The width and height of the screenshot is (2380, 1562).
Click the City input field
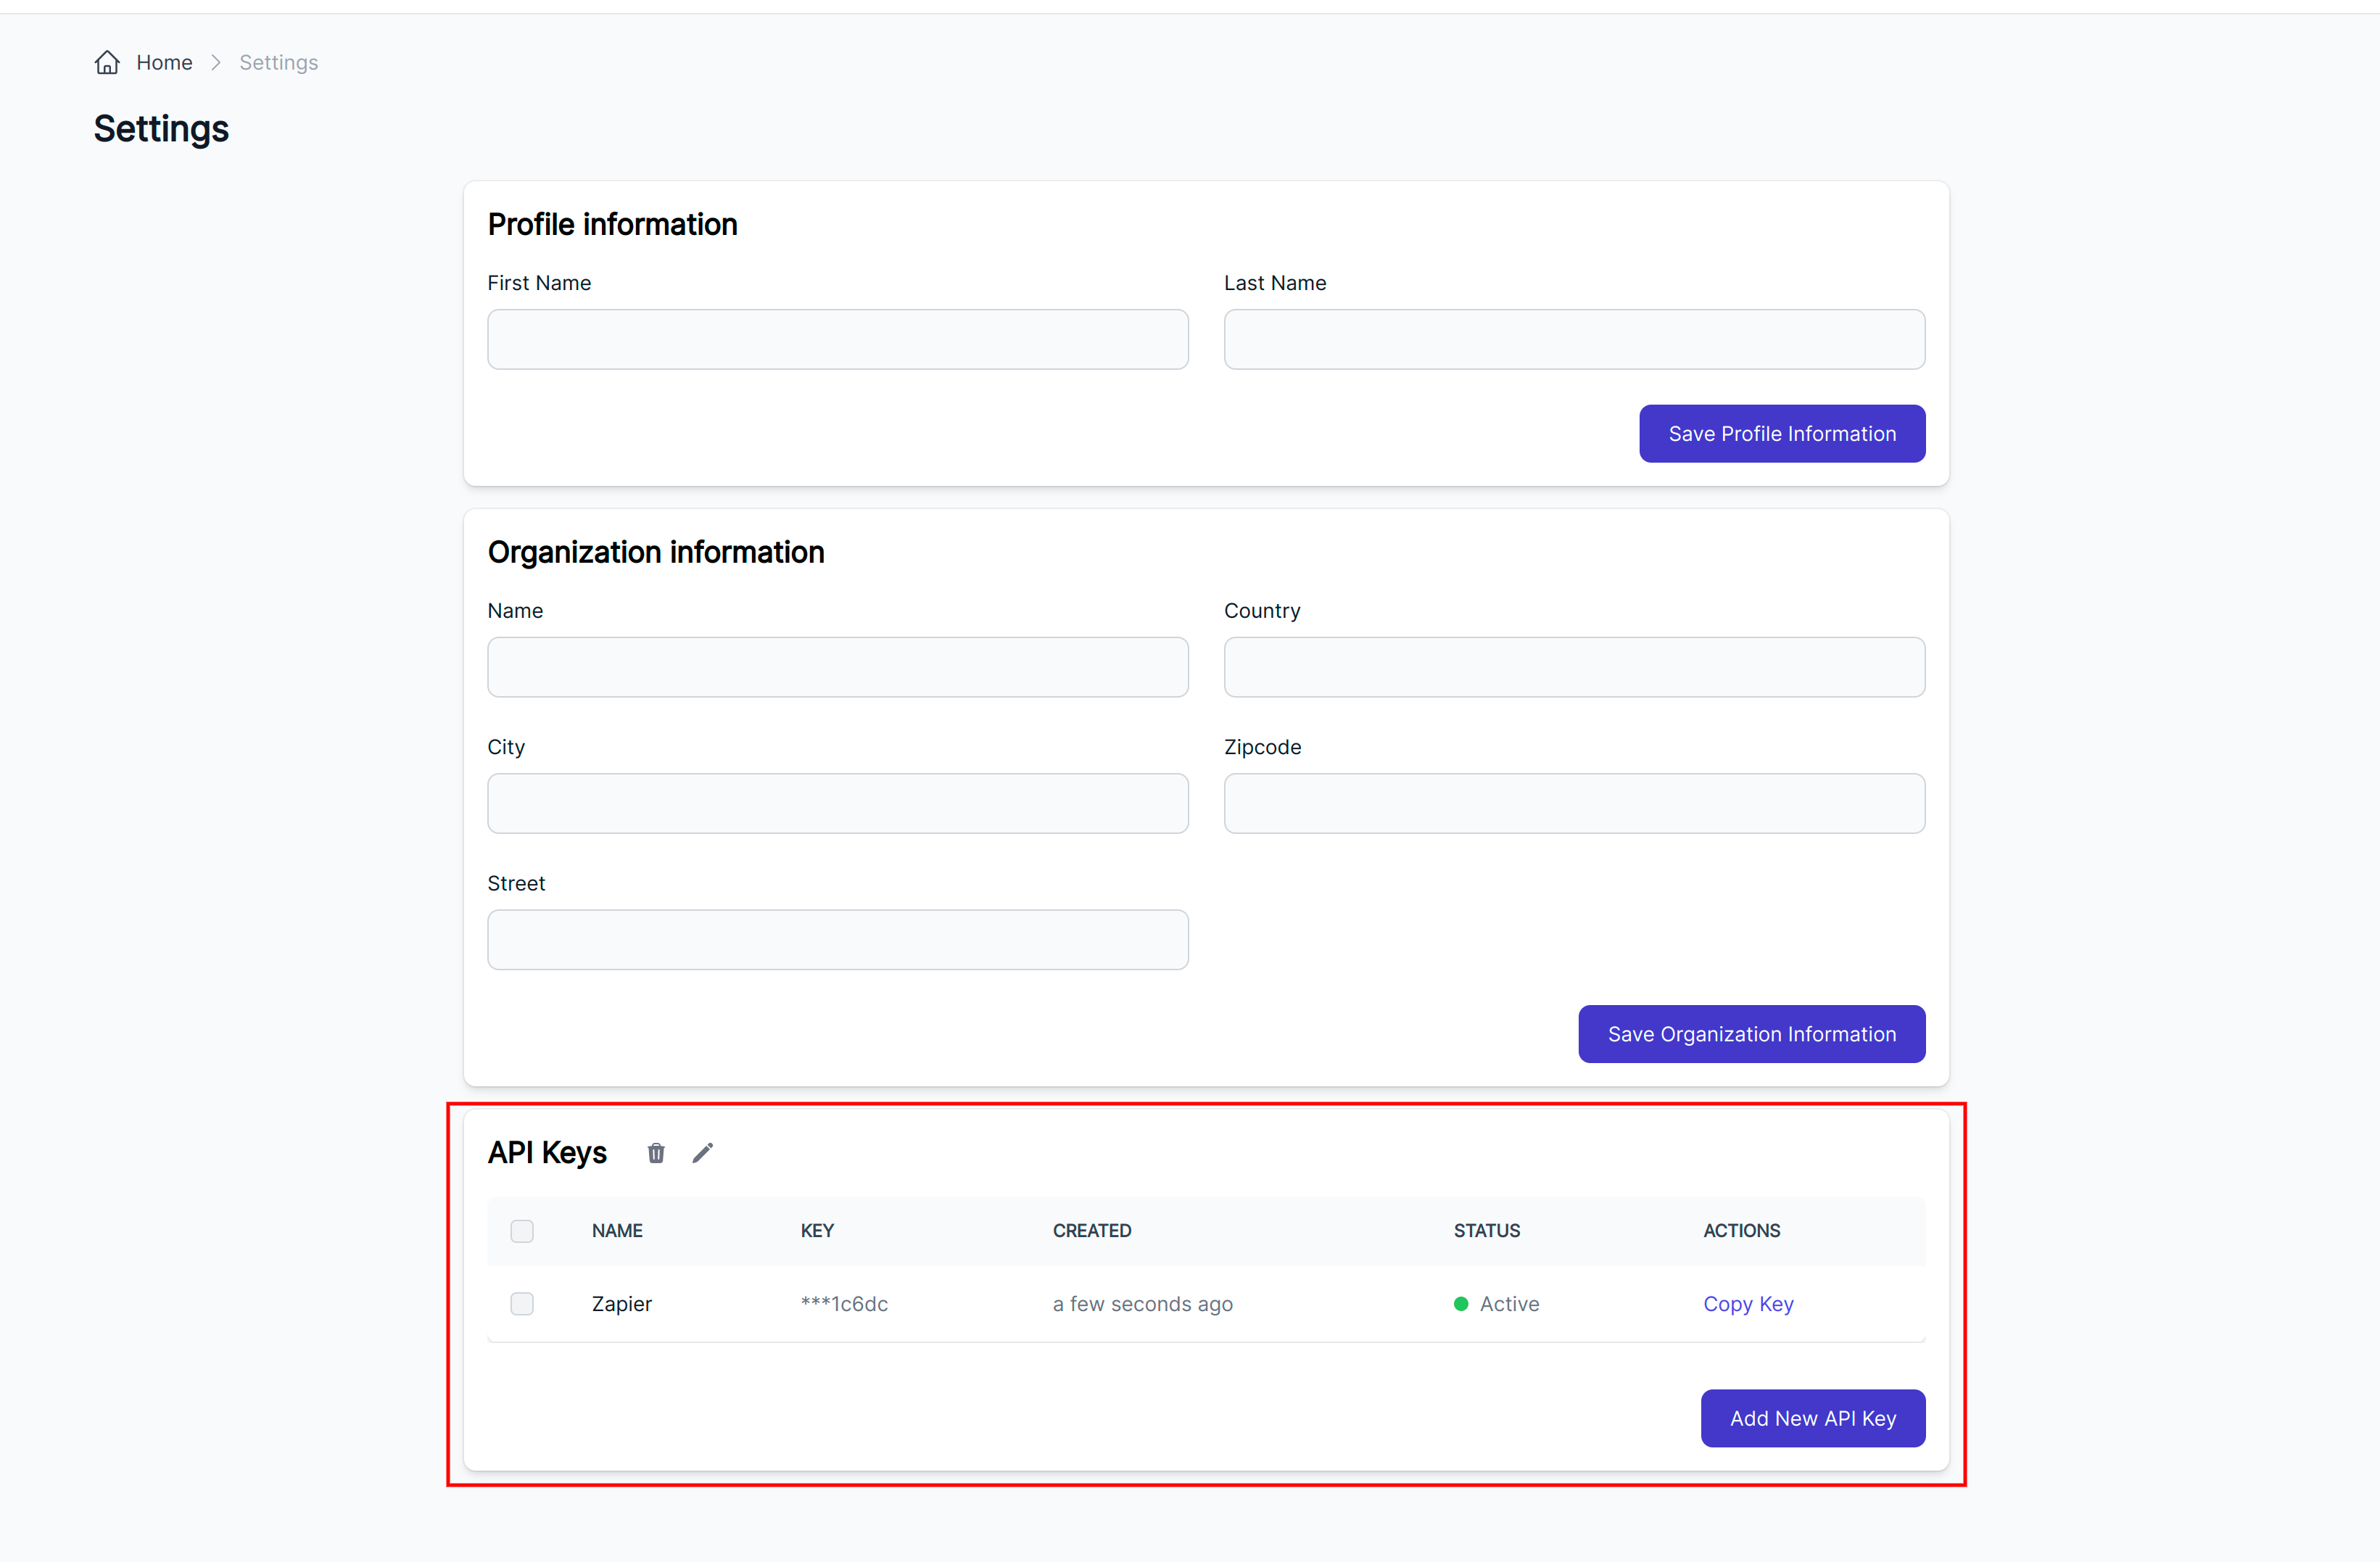point(837,803)
